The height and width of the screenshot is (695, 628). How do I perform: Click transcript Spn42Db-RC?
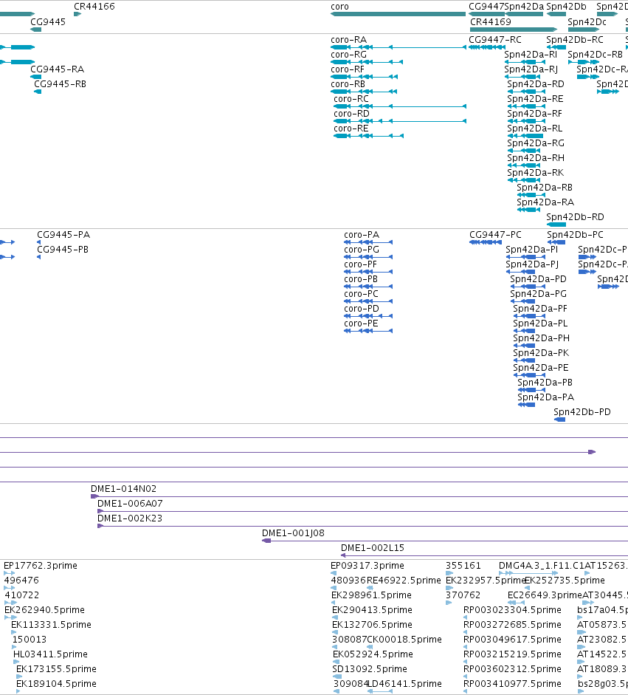(x=574, y=39)
